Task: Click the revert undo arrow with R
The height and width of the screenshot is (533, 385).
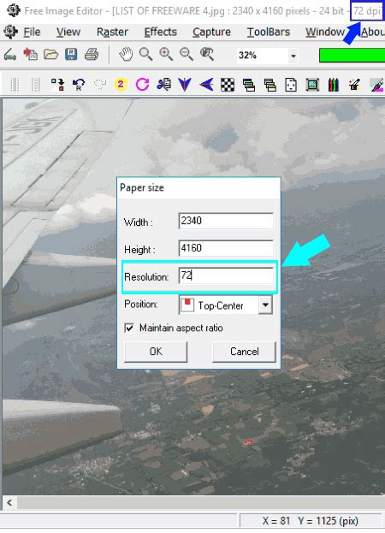Action: (79, 85)
